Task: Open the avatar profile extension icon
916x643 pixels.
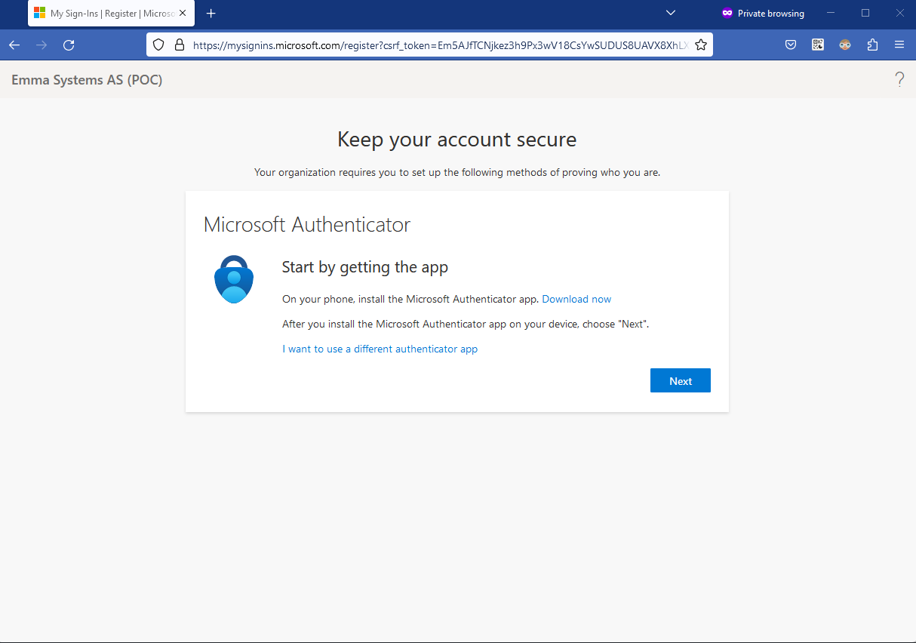Action: [x=845, y=45]
